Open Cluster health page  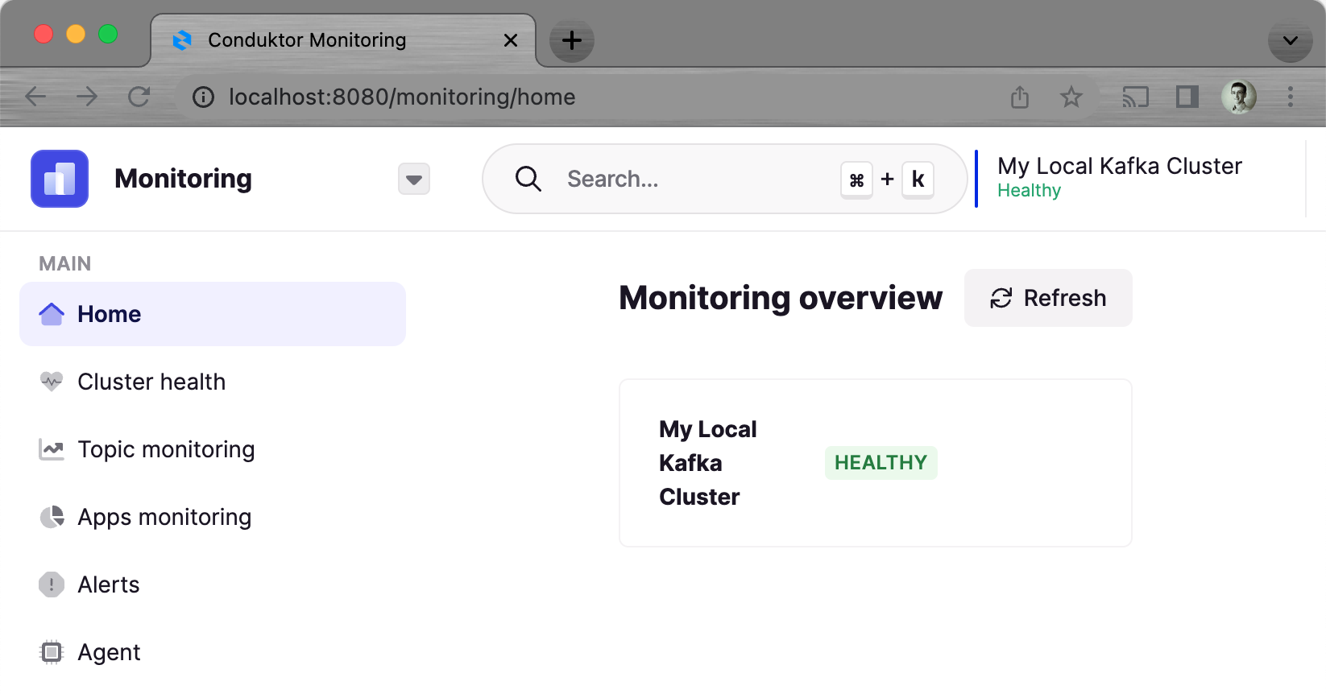[x=213, y=382]
